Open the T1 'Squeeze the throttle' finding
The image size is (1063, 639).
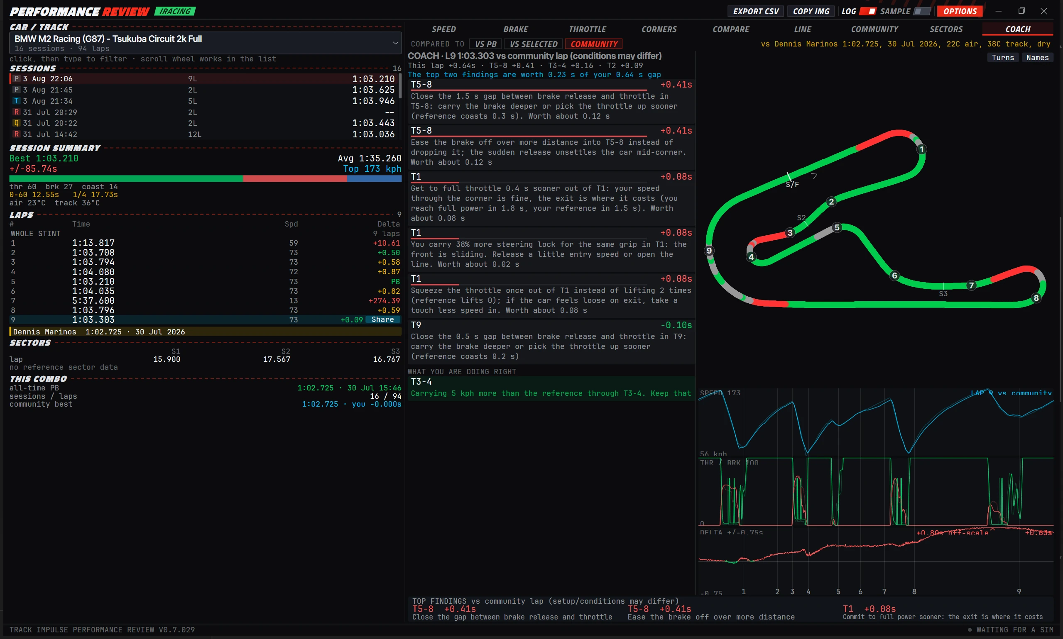coord(551,296)
